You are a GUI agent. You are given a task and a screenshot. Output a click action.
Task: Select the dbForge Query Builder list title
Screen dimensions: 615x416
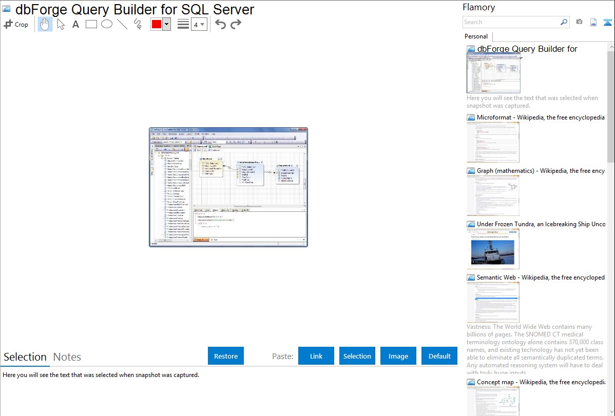[527, 49]
